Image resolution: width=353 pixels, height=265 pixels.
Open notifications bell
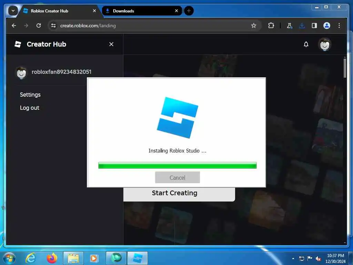pos(306,44)
